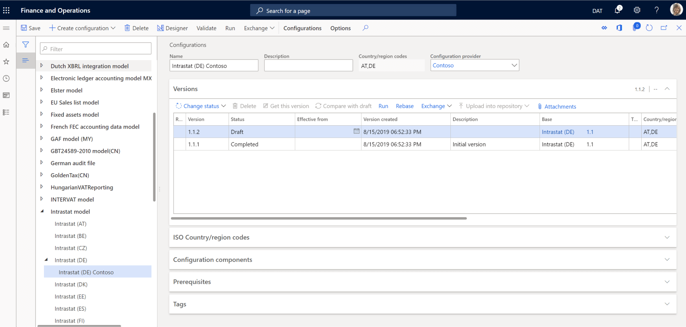Collapse the Intrastat model tree node

42,211
